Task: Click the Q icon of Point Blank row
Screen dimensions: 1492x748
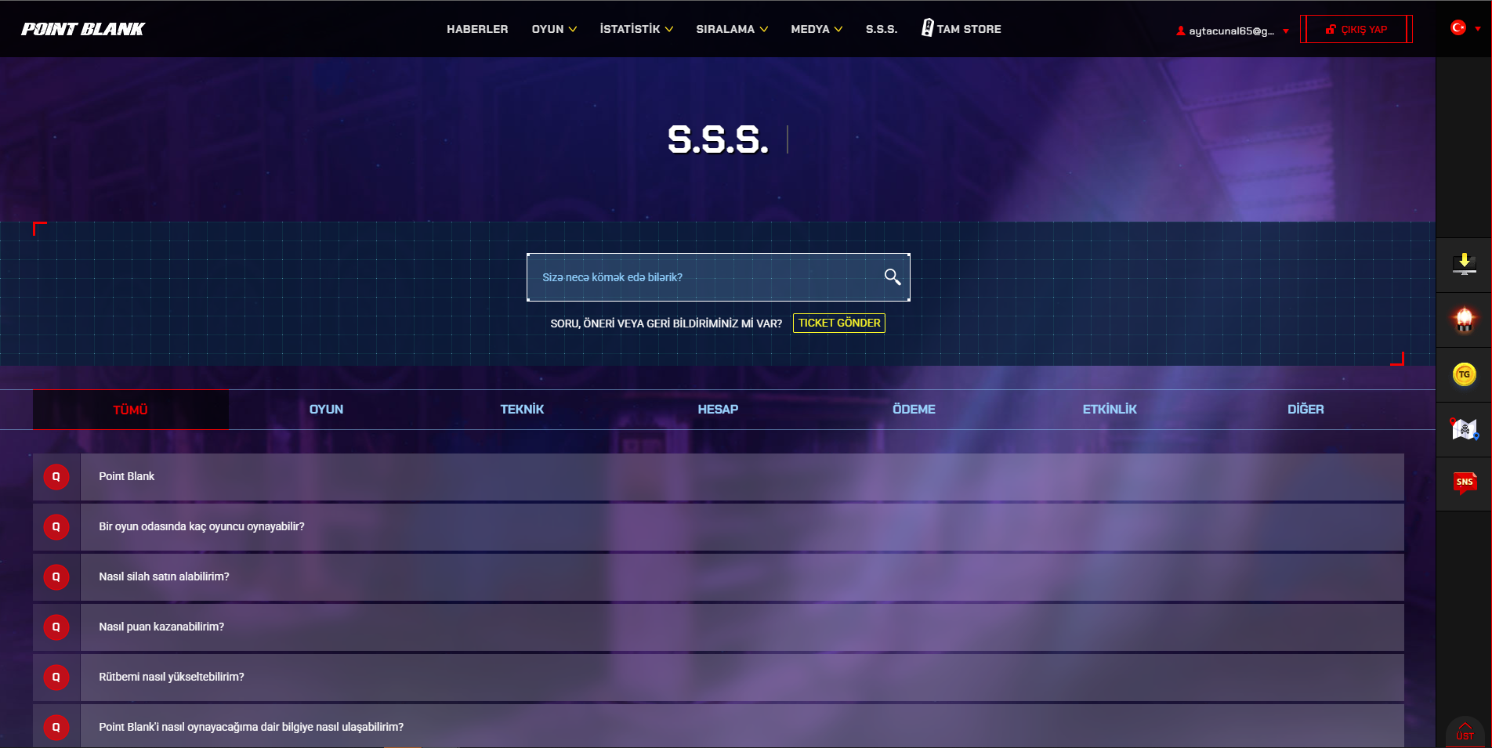Action: [56, 476]
